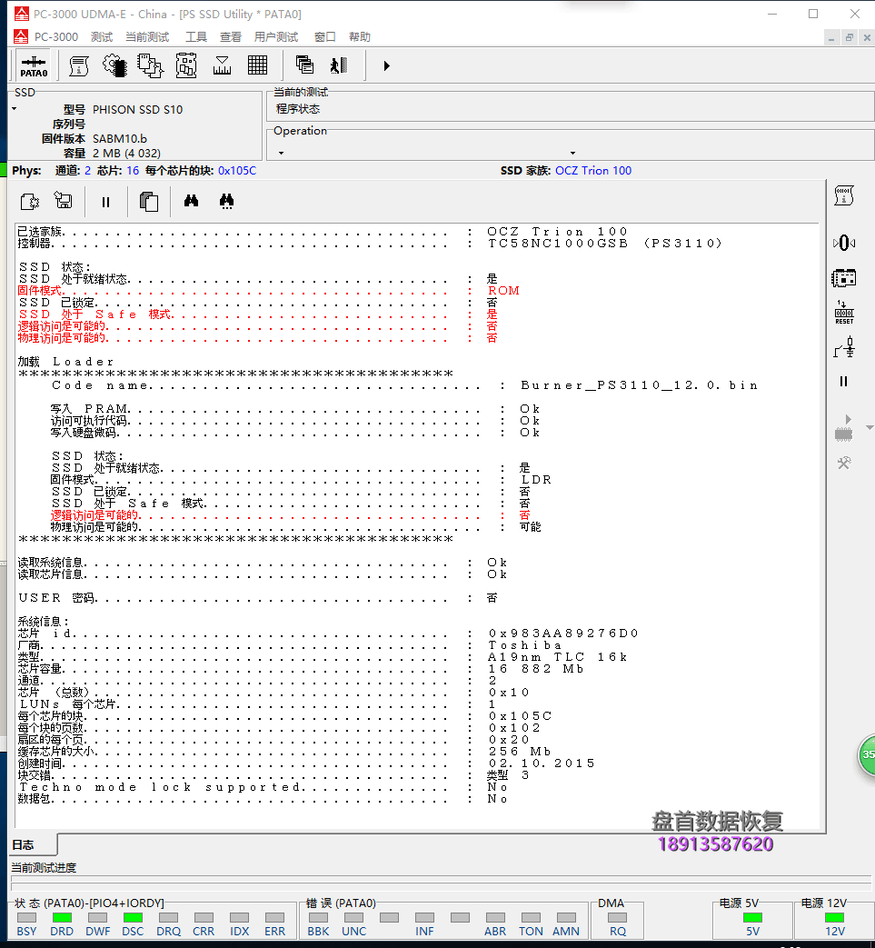The width and height of the screenshot is (875, 948).
Task: Click the power switch circuit icon
Action: (844, 347)
